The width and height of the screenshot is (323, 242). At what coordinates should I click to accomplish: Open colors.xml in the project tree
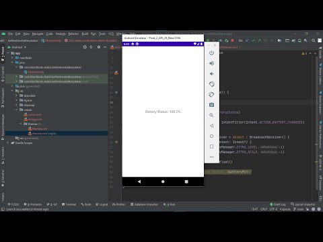pos(32,115)
